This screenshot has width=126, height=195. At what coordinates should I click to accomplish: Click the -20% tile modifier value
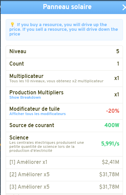tap(113, 111)
